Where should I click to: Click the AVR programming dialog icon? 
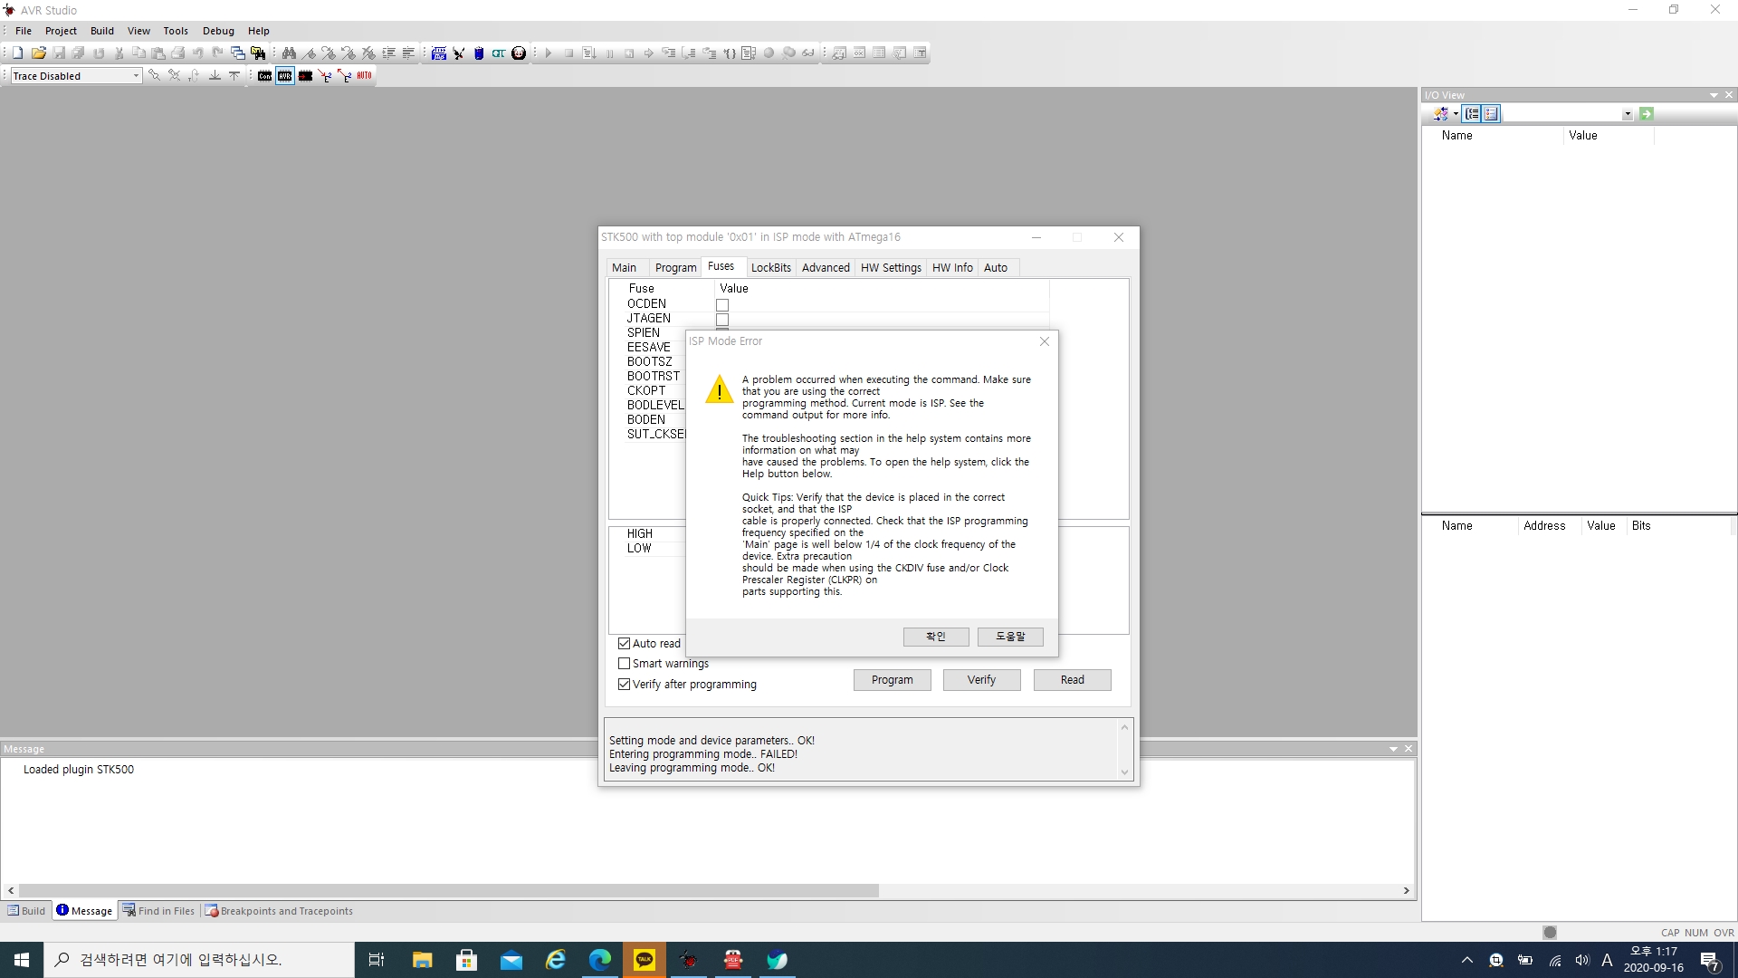coord(285,76)
